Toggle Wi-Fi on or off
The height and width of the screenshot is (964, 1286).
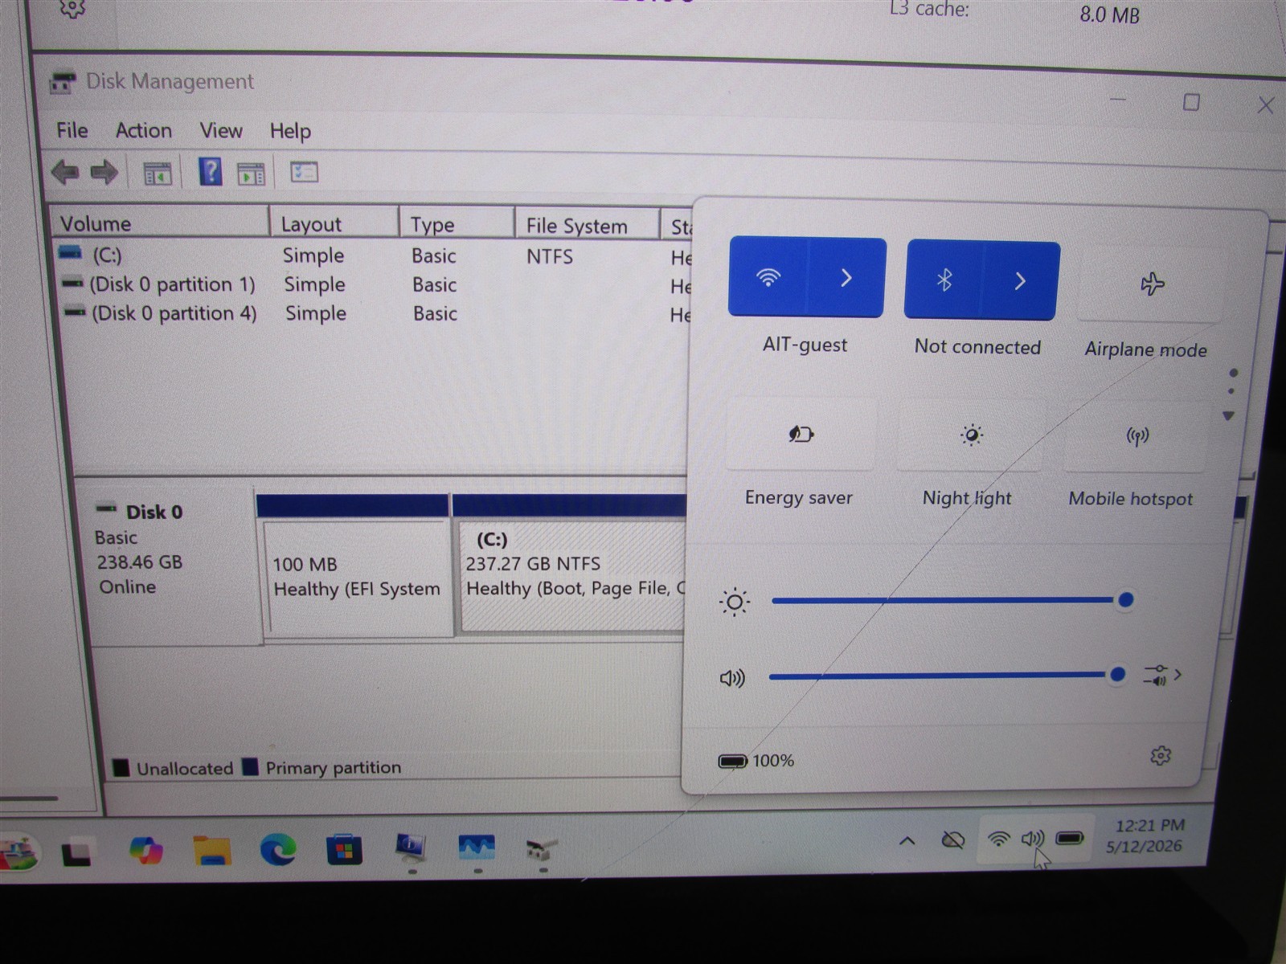coord(768,277)
